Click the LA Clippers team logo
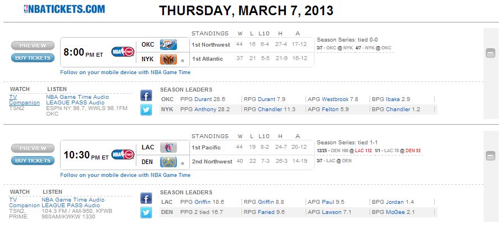This screenshot has width=501, height=228. 168,148
